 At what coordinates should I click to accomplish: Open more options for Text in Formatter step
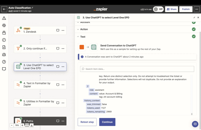coord(63,85)
